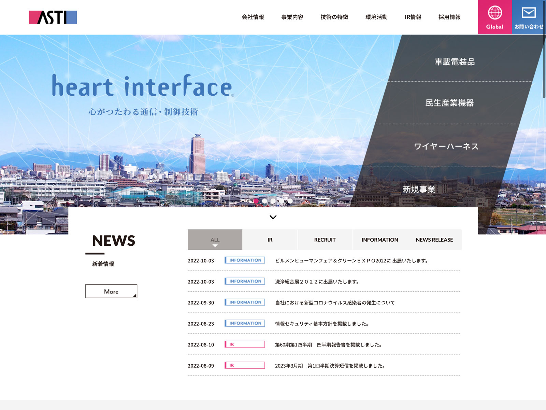Click the IR badge on the 2022-08-09 news

coord(245,365)
